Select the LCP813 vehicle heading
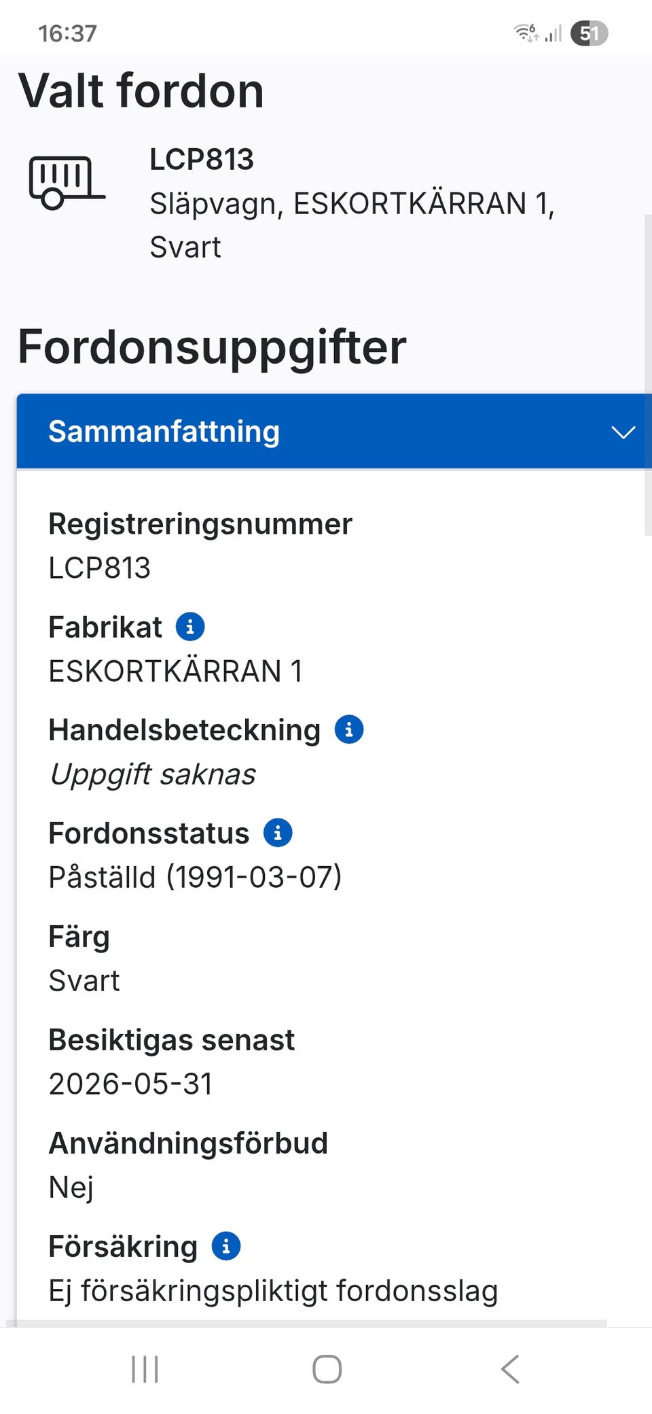Viewport: 652px width, 1414px height. coord(202,160)
